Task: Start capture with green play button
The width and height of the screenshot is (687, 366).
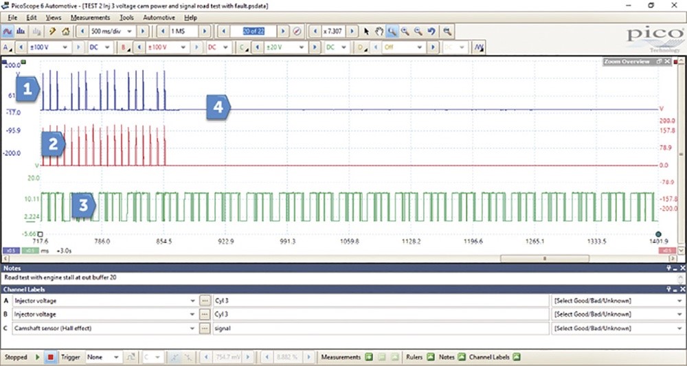Action: tap(38, 357)
